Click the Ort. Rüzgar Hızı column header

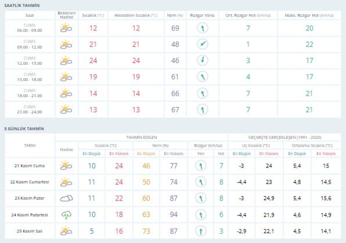click(248, 15)
